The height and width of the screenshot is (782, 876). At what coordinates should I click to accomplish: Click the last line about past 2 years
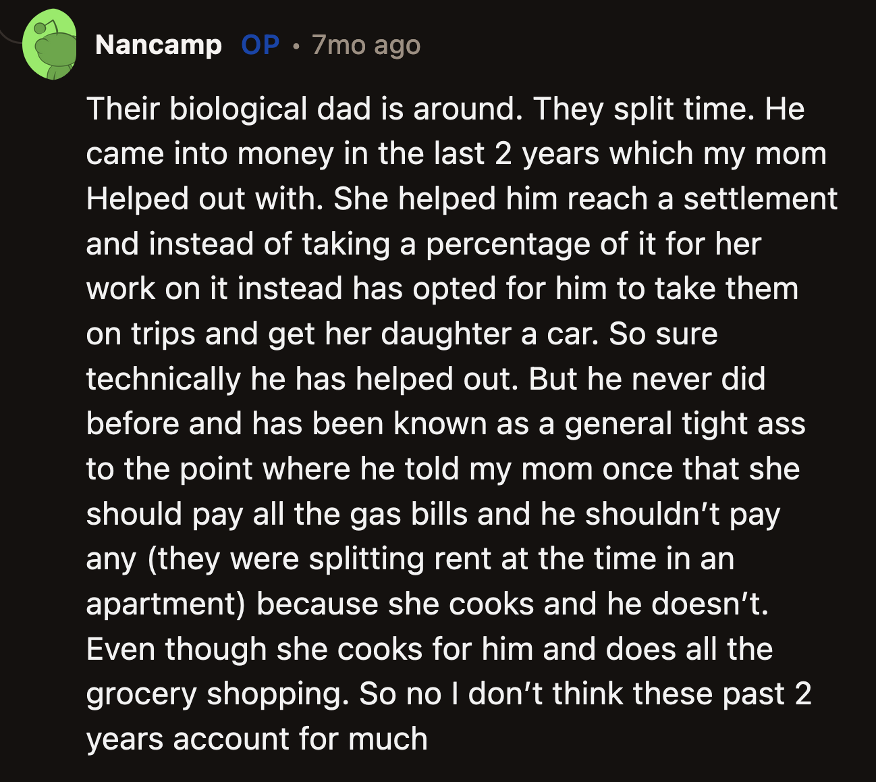(x=256, y=738)
